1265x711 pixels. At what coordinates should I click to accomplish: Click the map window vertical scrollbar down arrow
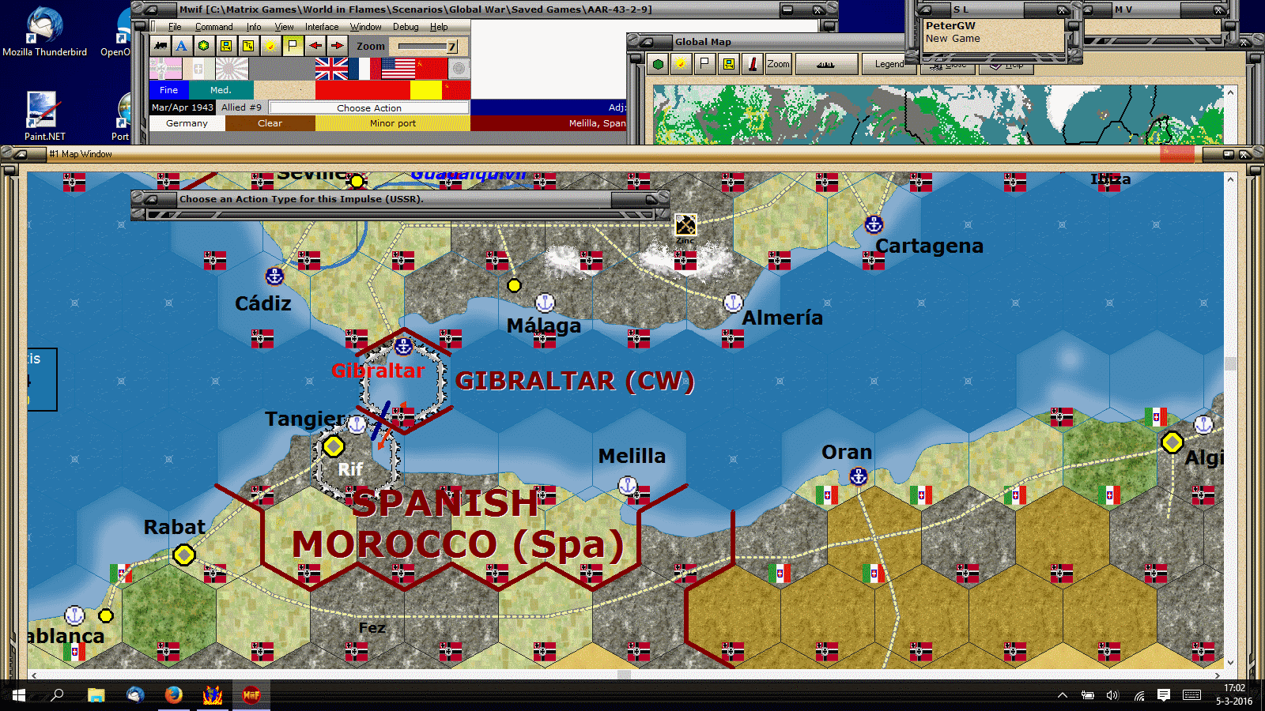(1230, 664)
